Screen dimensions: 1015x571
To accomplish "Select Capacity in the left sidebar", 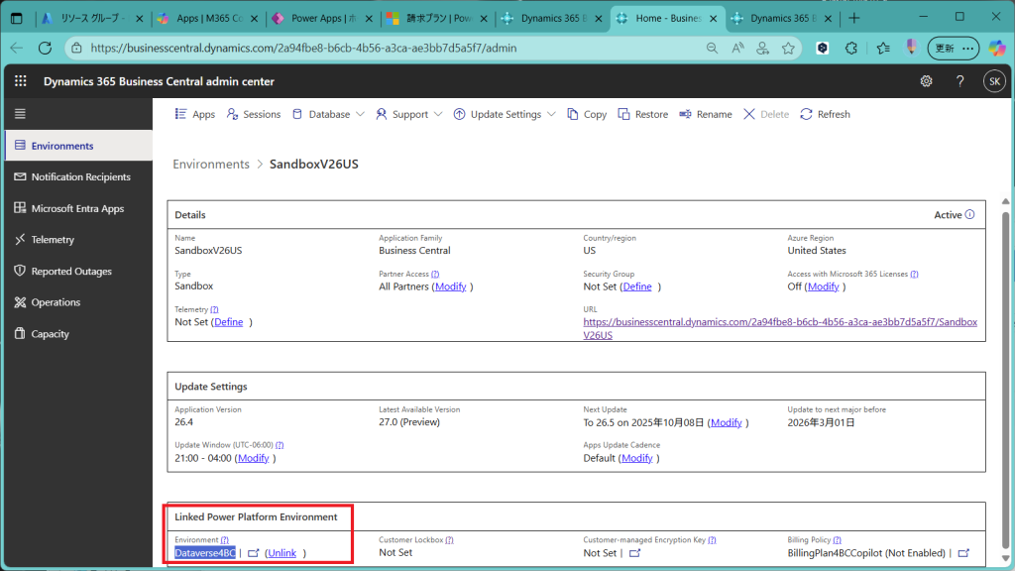I will (50, 334).
